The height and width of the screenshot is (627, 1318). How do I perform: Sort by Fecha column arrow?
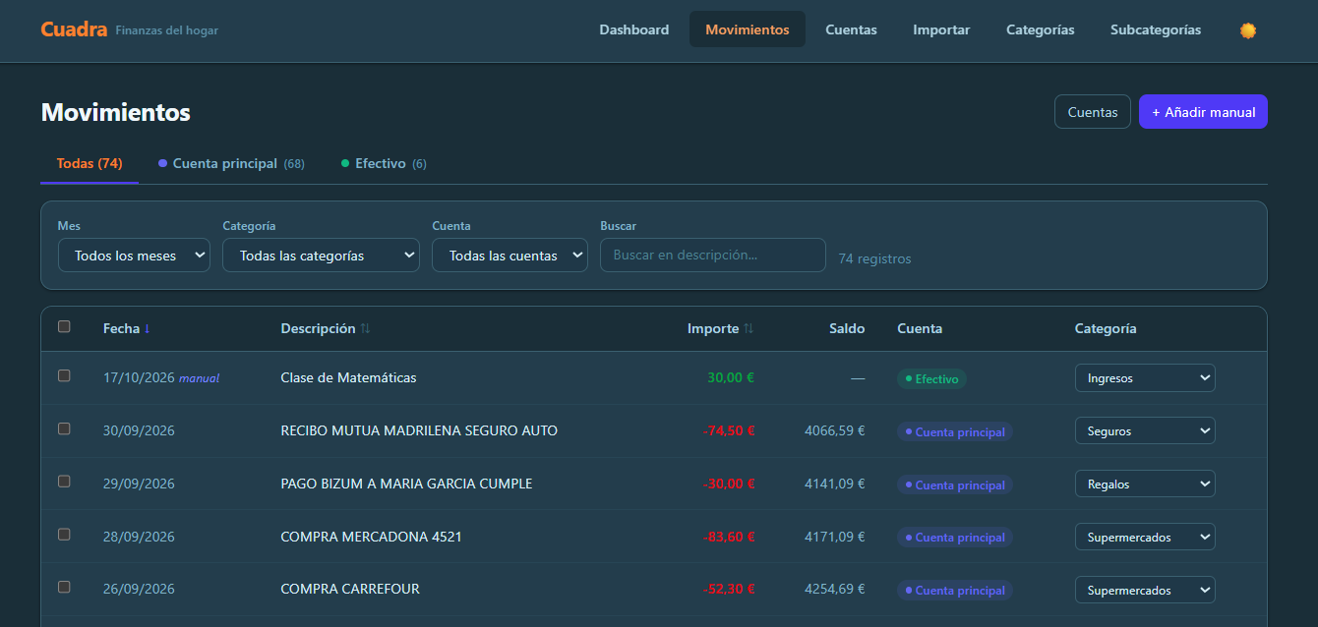coord(148,329)
